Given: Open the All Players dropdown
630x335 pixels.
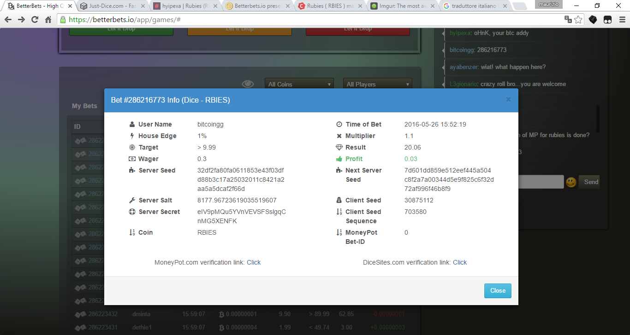Looking at the screenshot, I should click(x=377, y=84).
